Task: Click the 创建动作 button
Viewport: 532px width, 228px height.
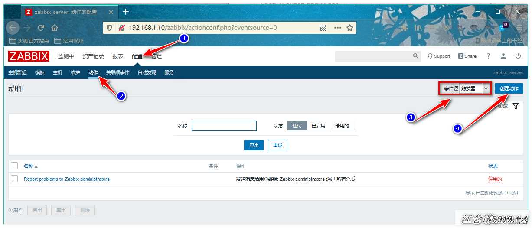Action: 509,88
